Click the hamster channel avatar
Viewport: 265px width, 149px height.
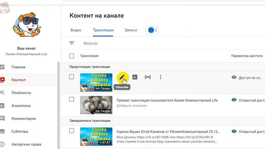26,24
